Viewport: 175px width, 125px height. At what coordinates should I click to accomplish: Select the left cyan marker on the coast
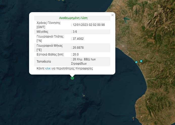(136, 62)
